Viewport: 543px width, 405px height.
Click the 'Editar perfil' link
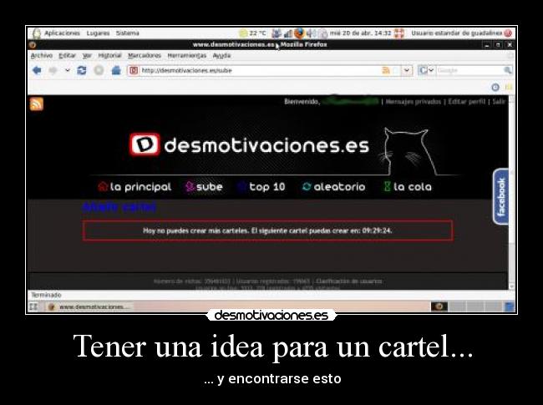coord(466,101)
